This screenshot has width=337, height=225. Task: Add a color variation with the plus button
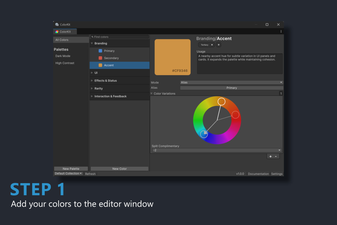point(270,156)
